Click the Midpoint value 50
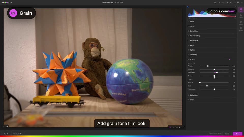The width and height of the screenshot is (244, 137). click(234, 70)
